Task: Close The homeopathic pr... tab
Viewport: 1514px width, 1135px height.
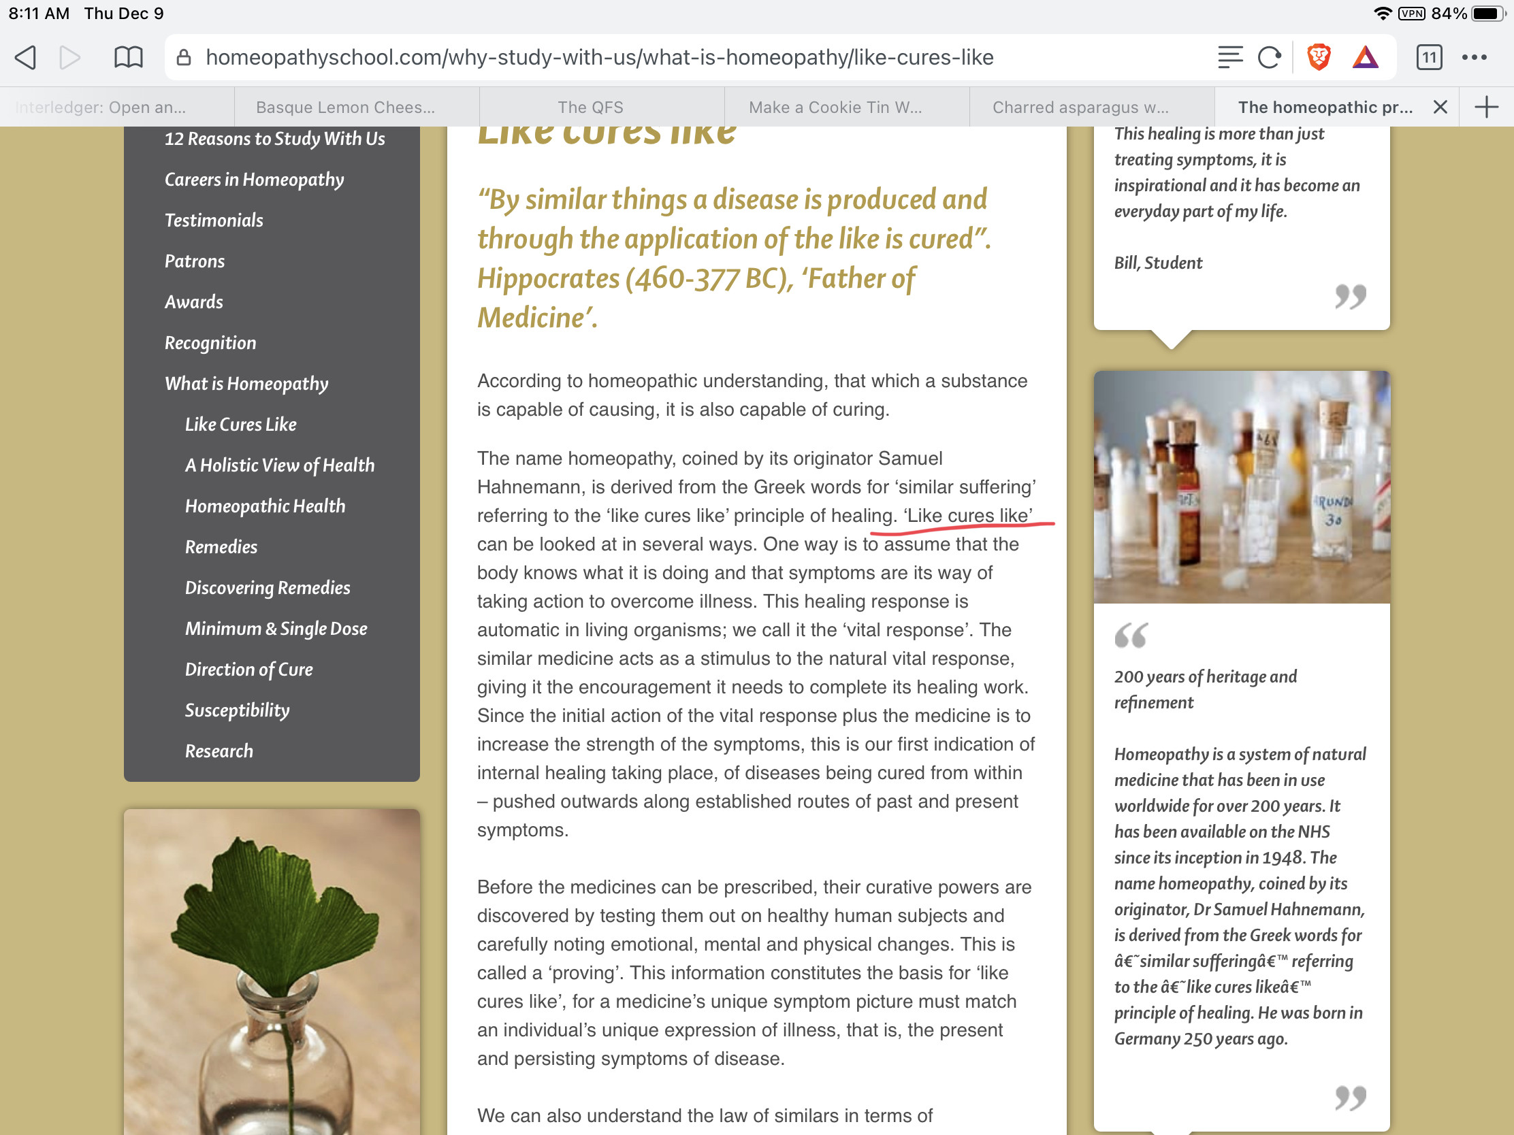Action: coord(1440,108)
